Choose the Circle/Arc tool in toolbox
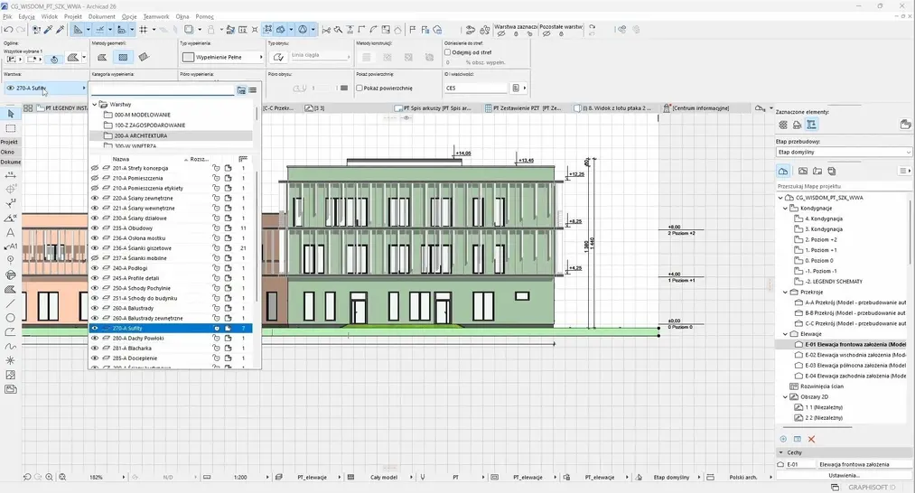 pos(11,318)
